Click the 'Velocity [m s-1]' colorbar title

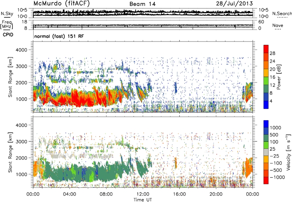click(288, 152)
